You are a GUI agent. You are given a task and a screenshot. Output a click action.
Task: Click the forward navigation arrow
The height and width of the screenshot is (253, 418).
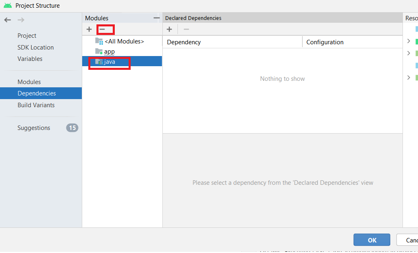pos(21,20)
